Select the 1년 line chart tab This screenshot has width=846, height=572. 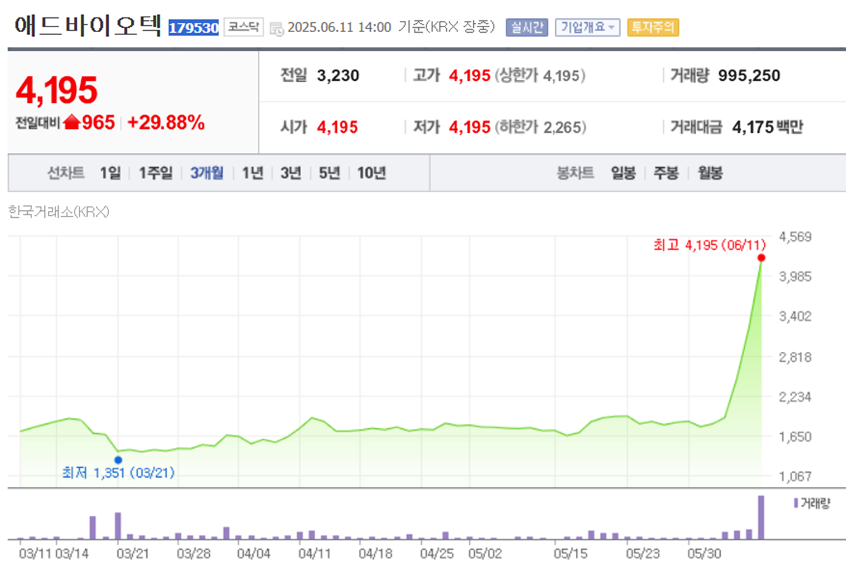point(253,173)
